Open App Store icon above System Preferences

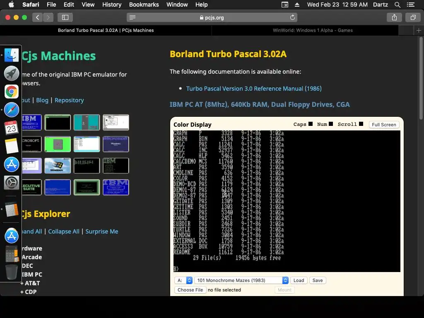pos(11,164)
